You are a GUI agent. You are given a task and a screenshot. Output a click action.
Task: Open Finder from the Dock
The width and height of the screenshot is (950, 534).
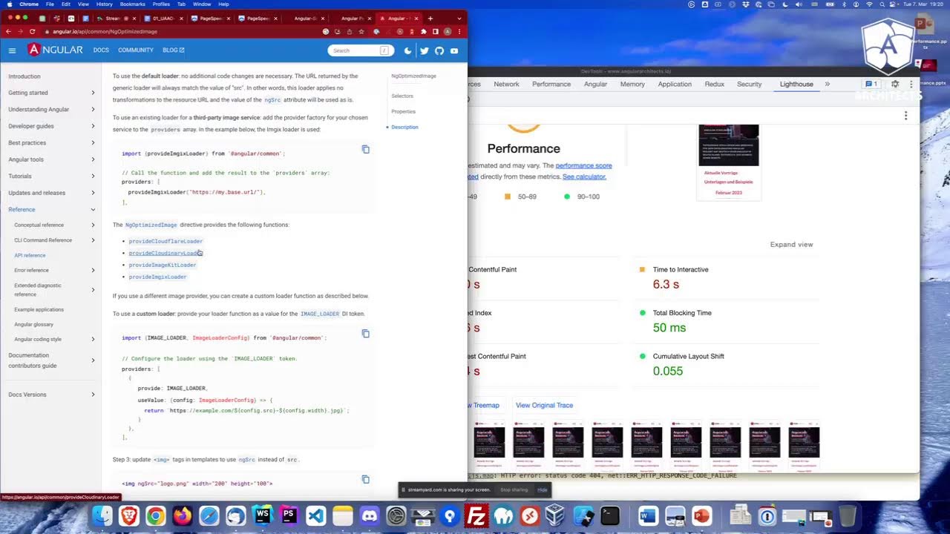(x=102, y=515)
